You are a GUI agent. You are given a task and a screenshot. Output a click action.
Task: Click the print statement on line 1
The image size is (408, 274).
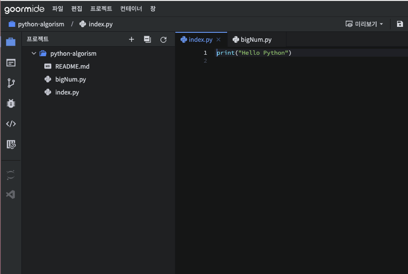(x=254, y=53)
